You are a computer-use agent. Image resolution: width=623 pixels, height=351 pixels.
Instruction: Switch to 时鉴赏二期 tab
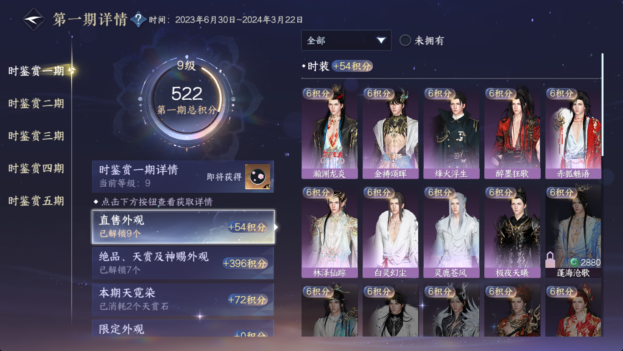click(x=36, y=104)
